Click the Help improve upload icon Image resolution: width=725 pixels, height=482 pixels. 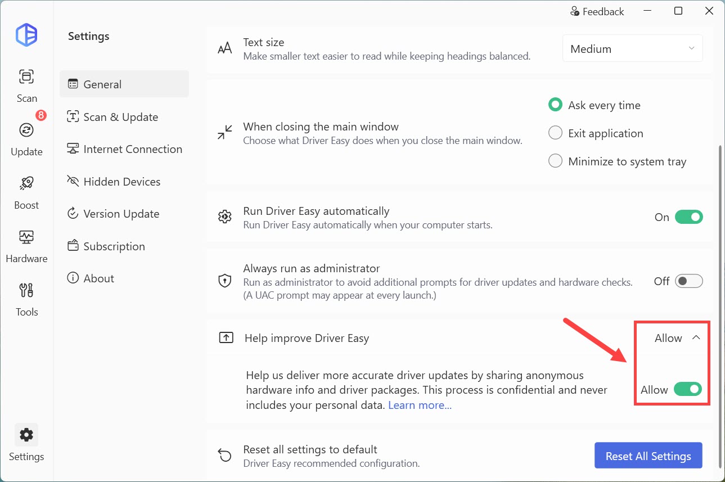(226, 338)
